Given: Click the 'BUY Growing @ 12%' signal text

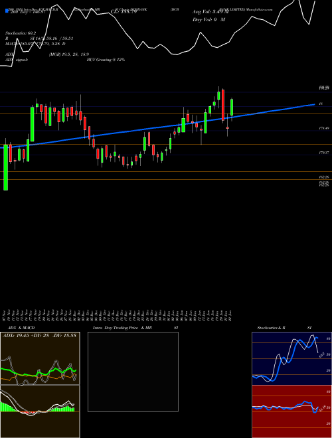Looking at the screenshot, I should [106, 60].
